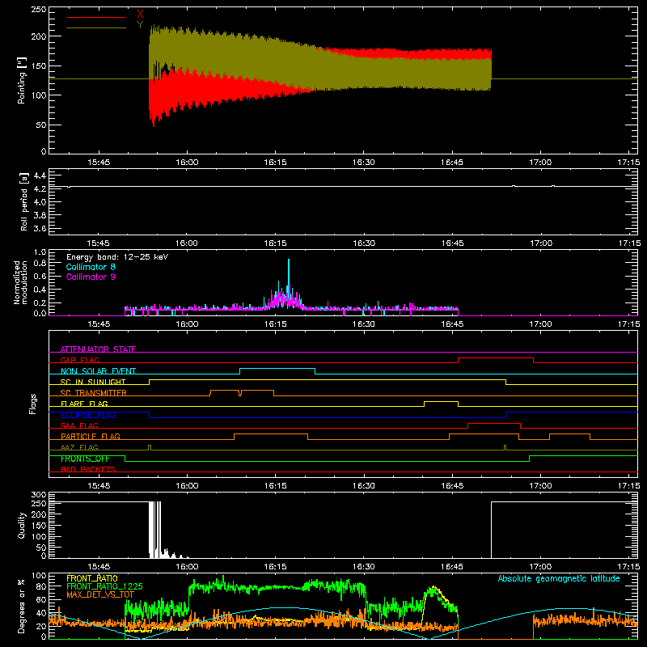Click the raised FLARE_FLAG segment
647x647 pixels.
point(441,401)
